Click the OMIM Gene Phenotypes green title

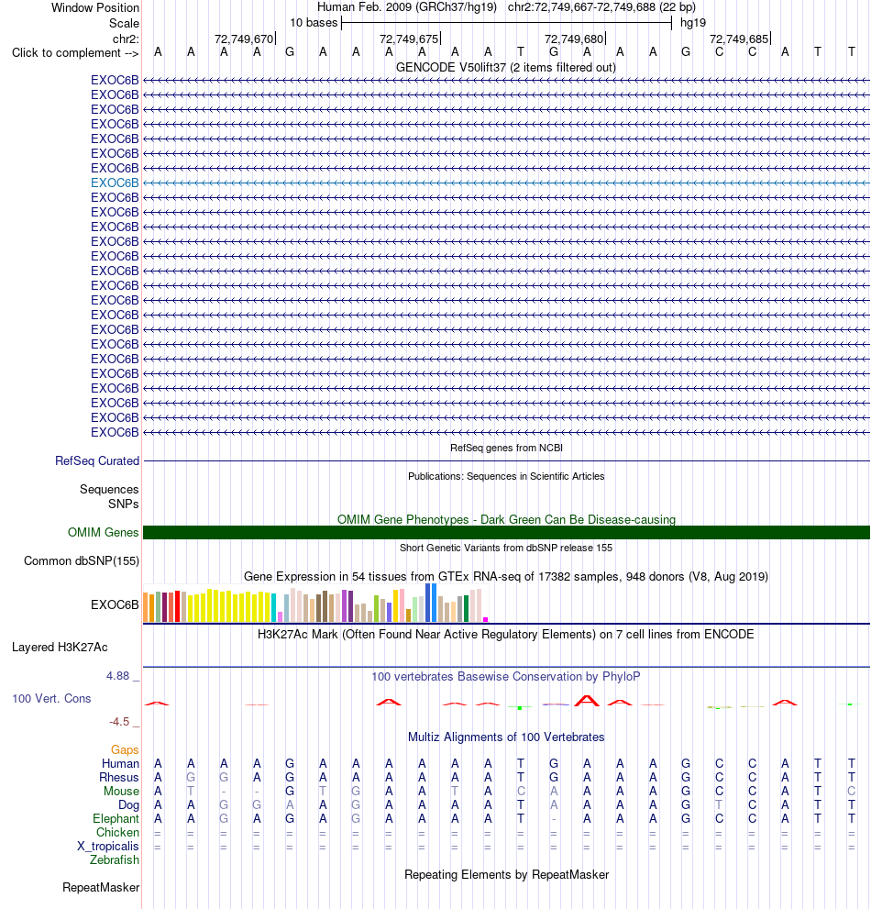point(506,519)
